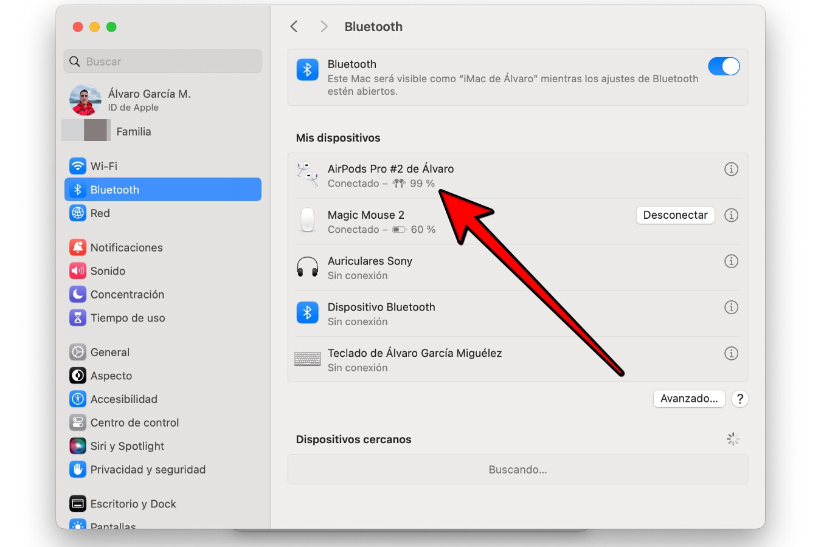Open General settings label
Viewport: 821px width, 547px height.
pos(110,353)
